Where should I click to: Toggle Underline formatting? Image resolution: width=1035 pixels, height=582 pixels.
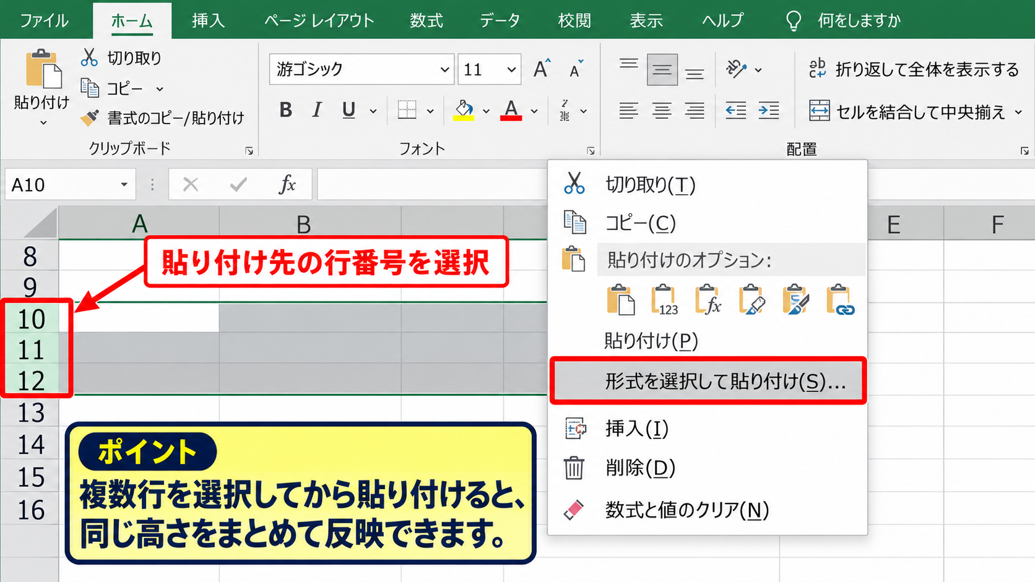349,110
